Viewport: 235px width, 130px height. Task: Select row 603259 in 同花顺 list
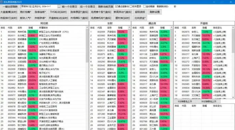(43, 39)
